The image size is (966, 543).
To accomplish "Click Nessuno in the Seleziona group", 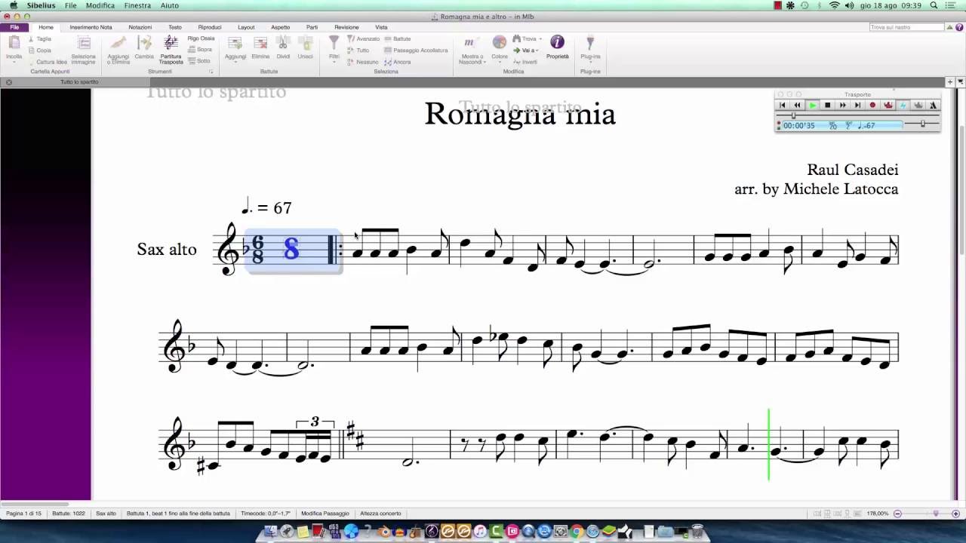I will pyautogui.click(x=363, y=62).
